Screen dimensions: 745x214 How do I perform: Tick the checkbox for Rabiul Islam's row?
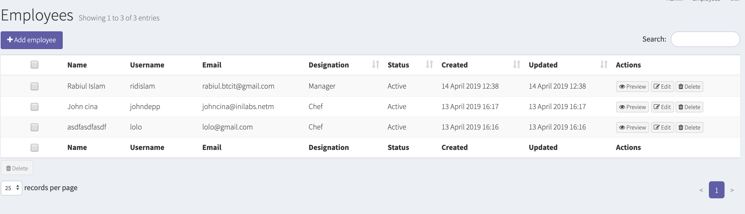(34, 86)
